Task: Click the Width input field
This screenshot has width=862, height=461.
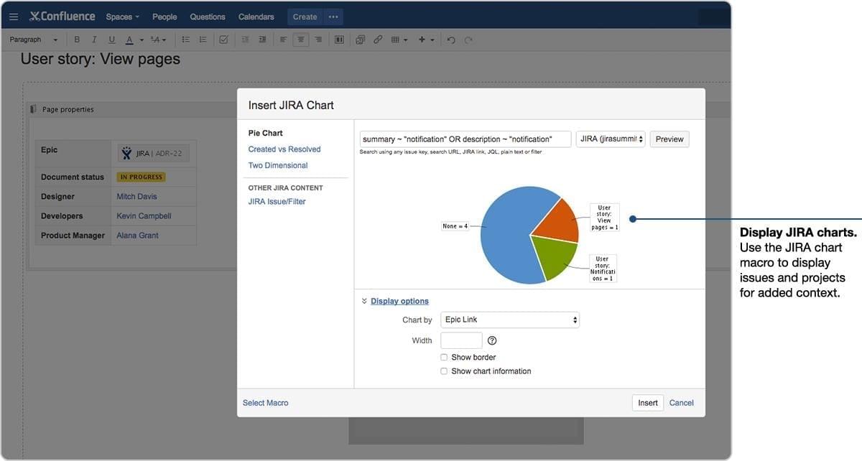Action: click(461, 340)
